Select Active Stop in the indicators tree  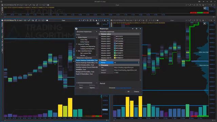[x=84, y=40]
